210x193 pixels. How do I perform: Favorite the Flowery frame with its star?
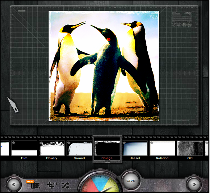(41, 143)
